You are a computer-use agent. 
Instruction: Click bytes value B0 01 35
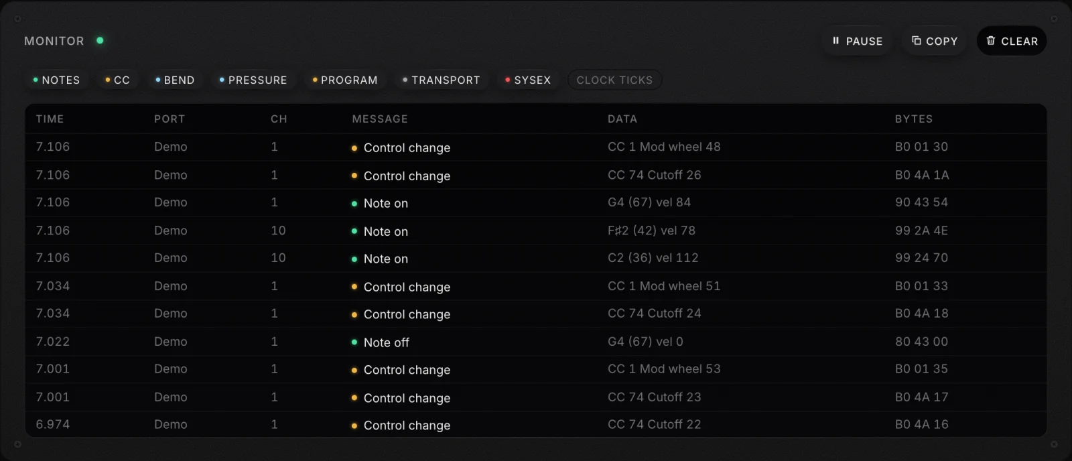tap(921, 369)
